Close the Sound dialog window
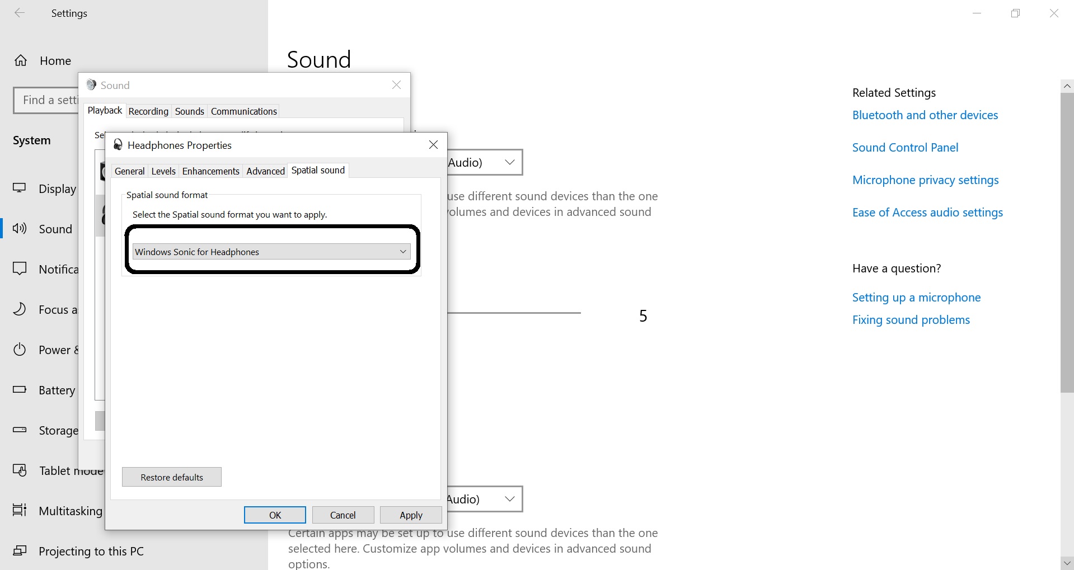 [x=396, y=85]
